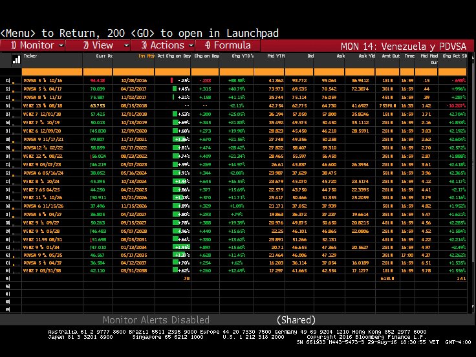The image size is (476, 357).
Task: Click the Ask value 95.064
Action: pos(329,80)
